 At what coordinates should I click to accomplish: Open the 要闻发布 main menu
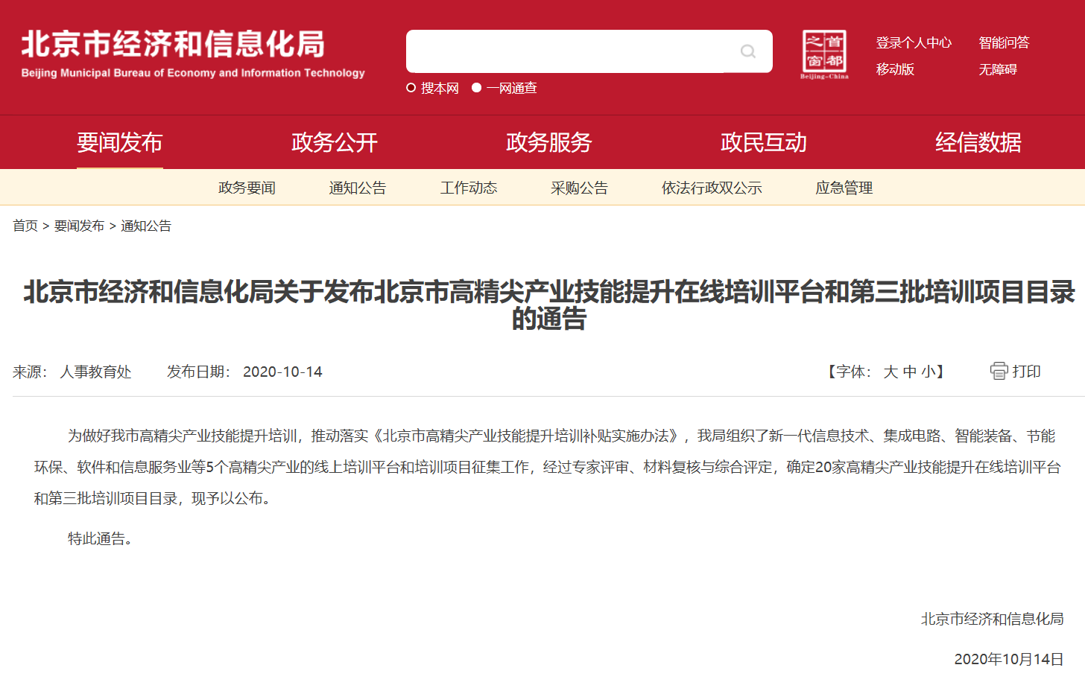119,142
